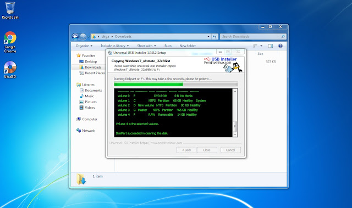Click the search magnifier icon
The width and height of the screenshot is (352, 208).
[x=283, y=36]
